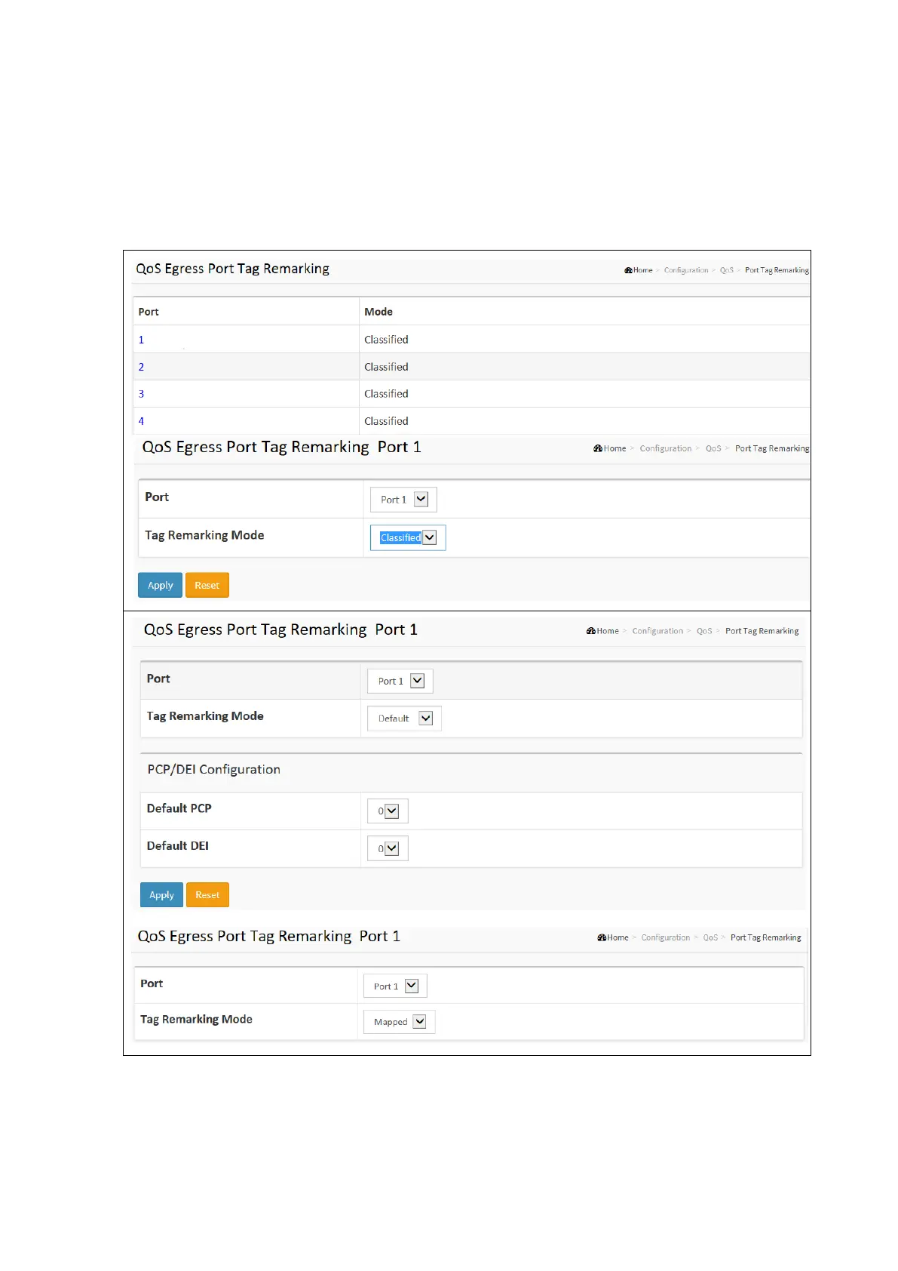
Task: Open the Default DEI dropdown
Action: pyautogui.click(x=388, y=848)
